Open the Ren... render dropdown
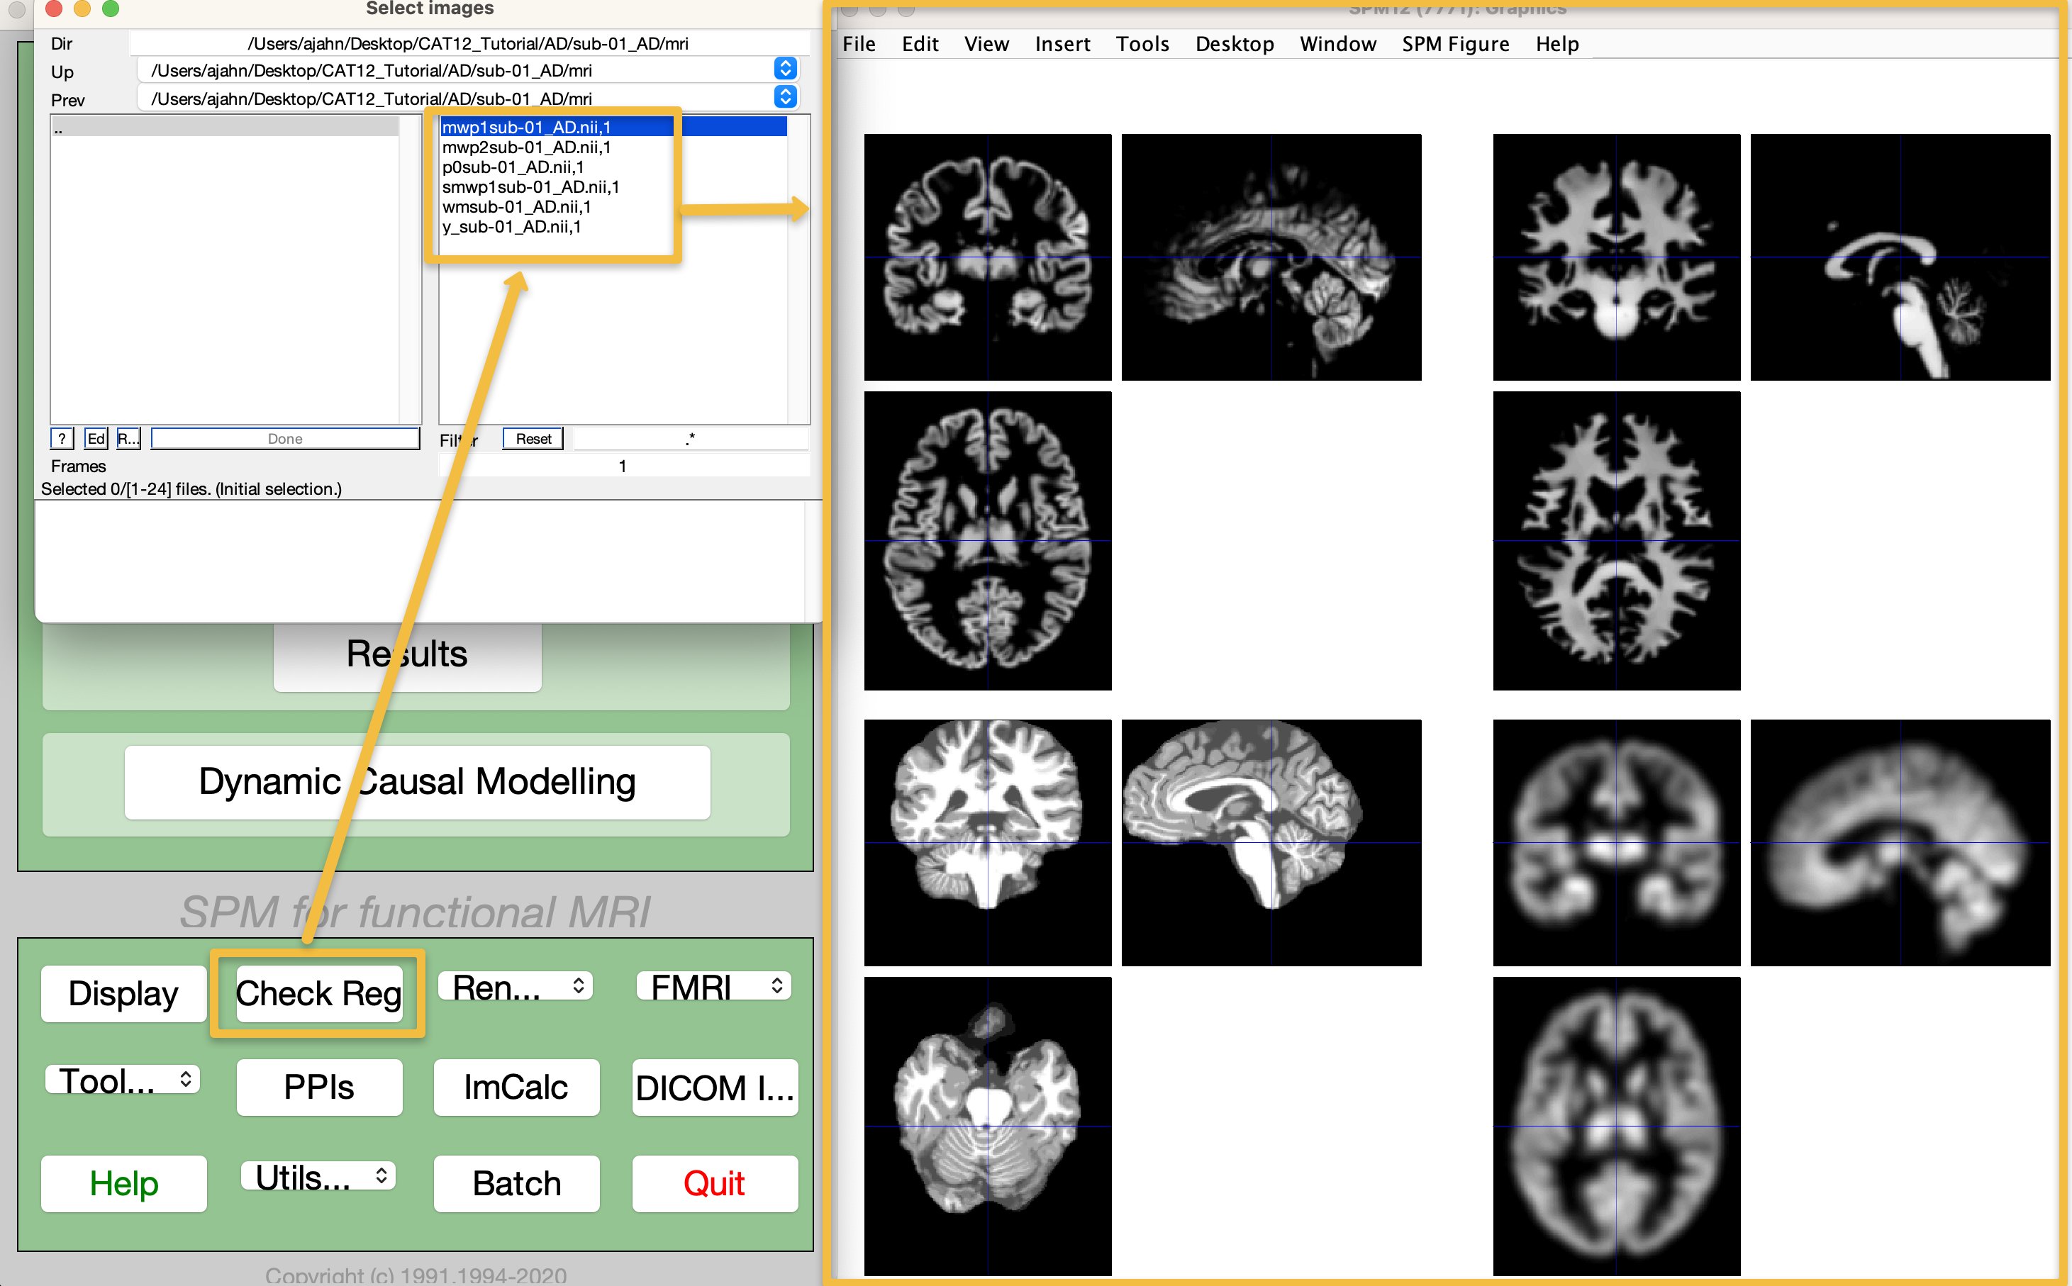 tap(516, 987)
